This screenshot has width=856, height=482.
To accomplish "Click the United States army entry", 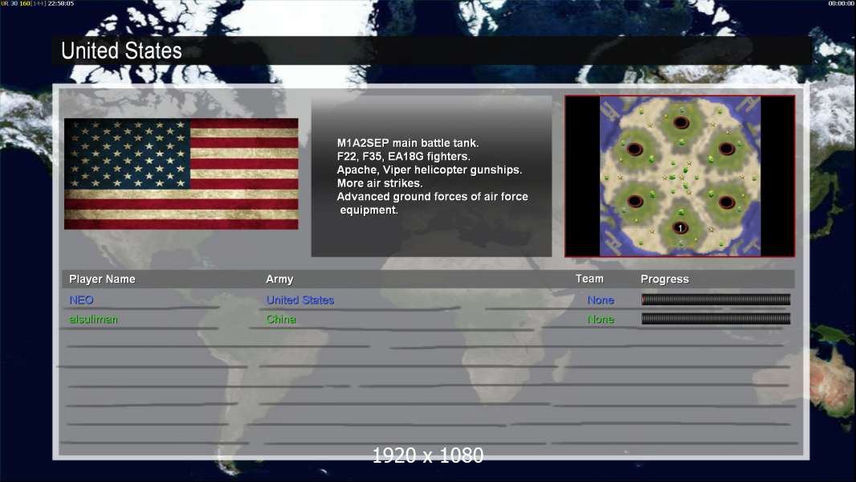I will [x=300, y=300].
